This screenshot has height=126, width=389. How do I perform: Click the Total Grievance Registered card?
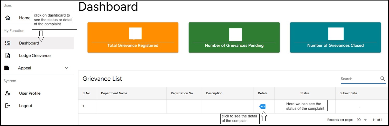(x=133, y=38)
